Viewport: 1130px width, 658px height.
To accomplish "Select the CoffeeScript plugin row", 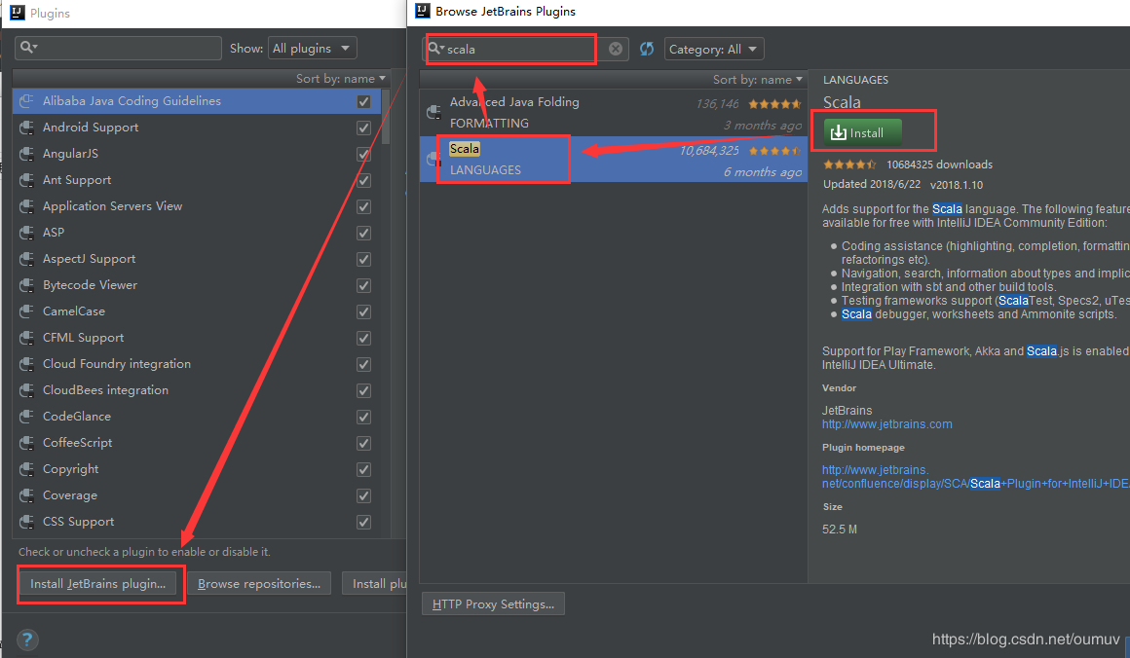I will click(197, 443).
